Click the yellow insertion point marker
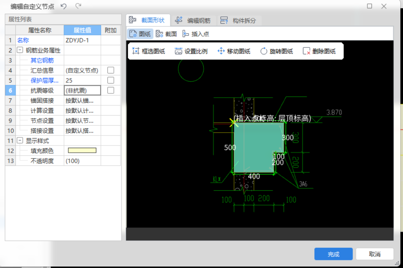403x268 pixels. tap(234, 123)
